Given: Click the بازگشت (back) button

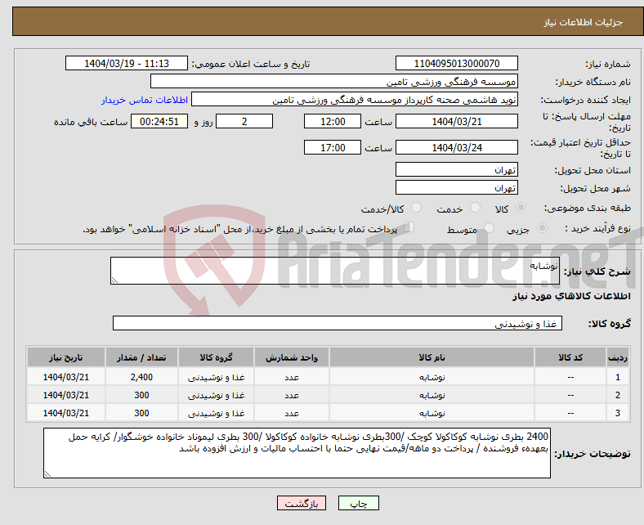Looking at the screenshot, I should [302, 504].
